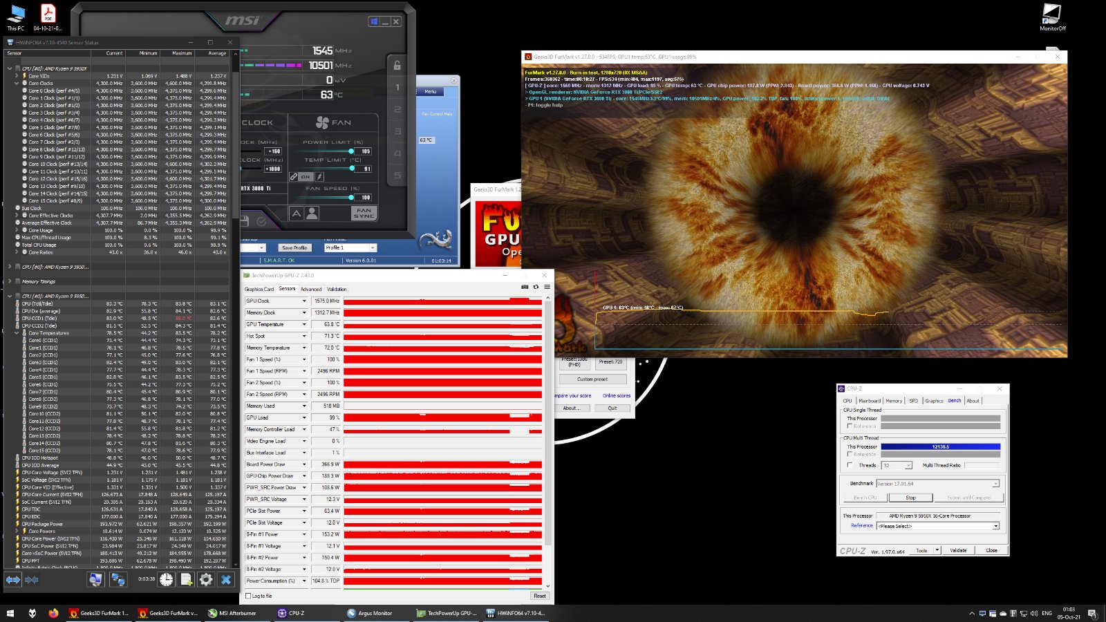
Task: Open the GPU Clock sensor dropdown in GPU-Z
Action: (303, 301)
